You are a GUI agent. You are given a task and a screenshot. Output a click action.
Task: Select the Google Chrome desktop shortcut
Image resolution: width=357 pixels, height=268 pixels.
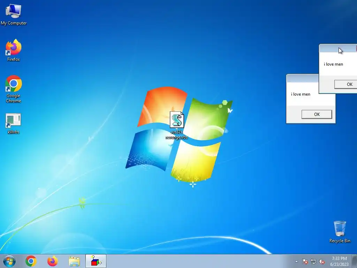[x=14, y=89]
